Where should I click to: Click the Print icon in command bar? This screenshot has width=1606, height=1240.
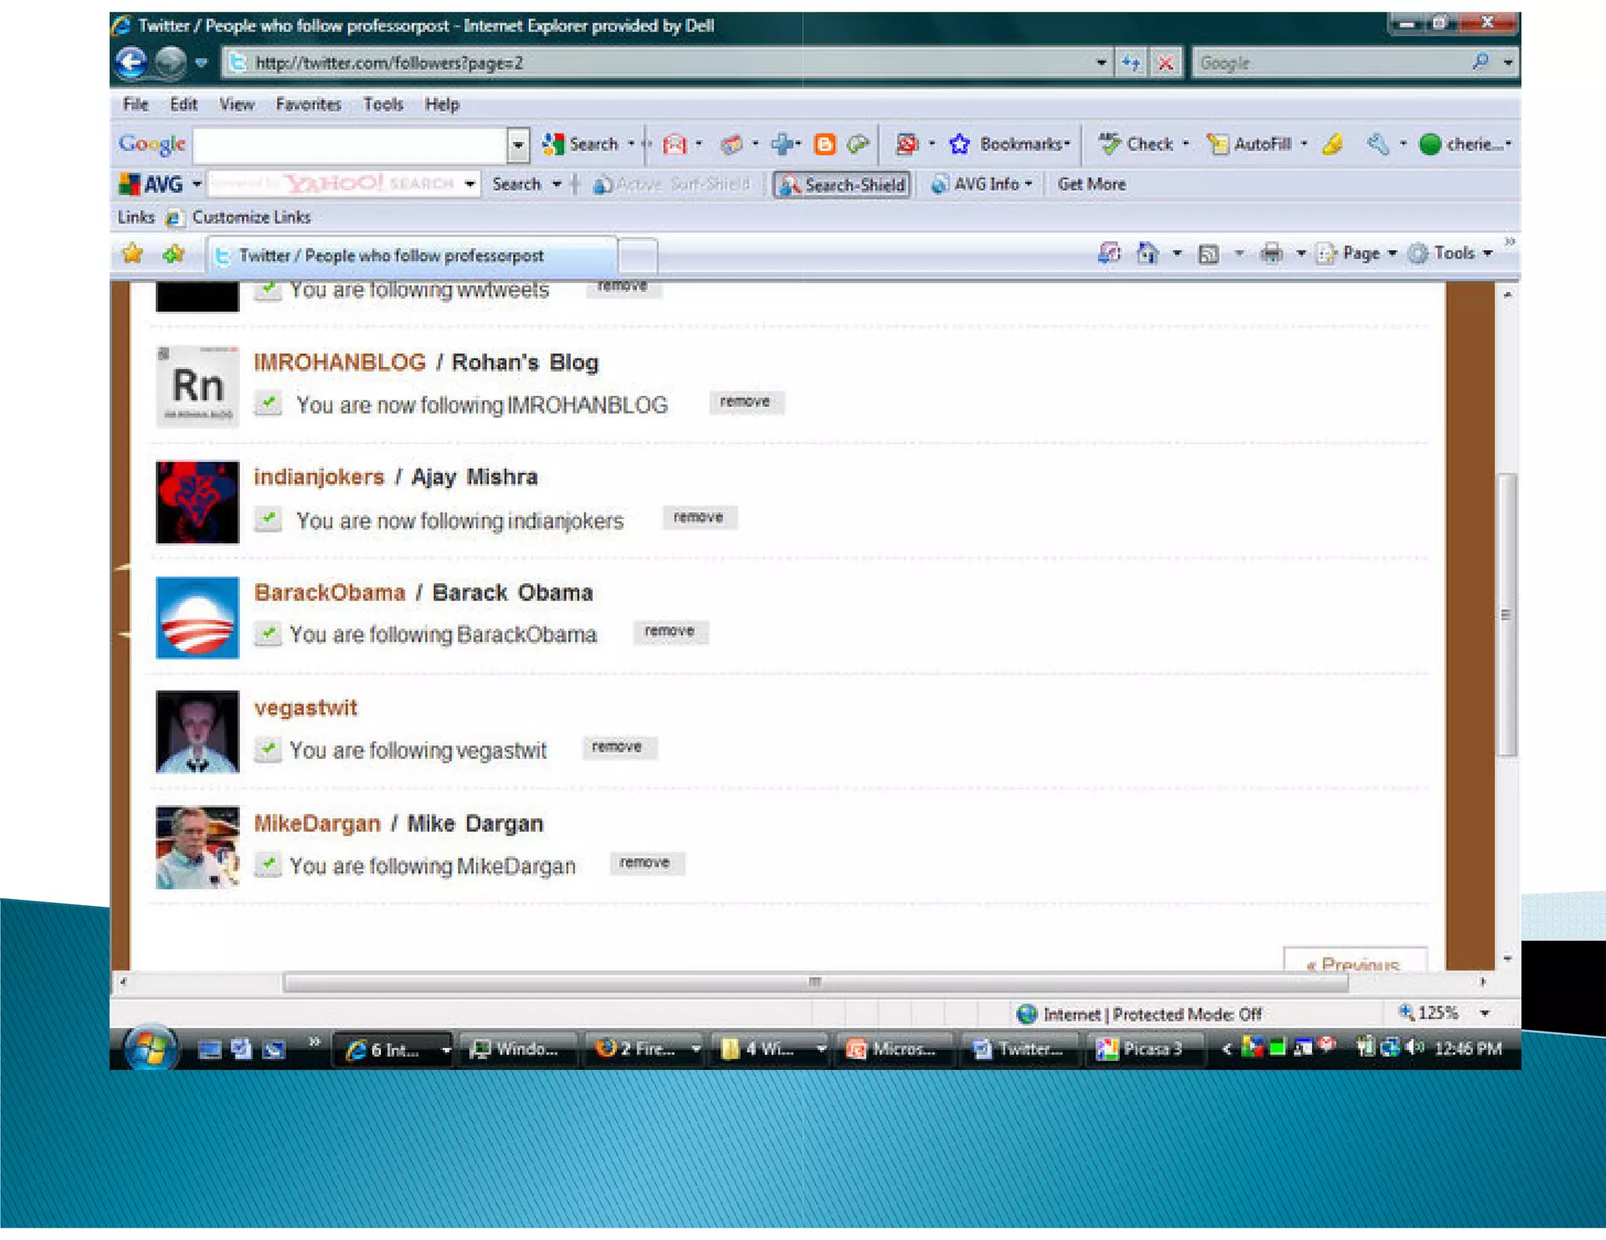click(1271, 253)
